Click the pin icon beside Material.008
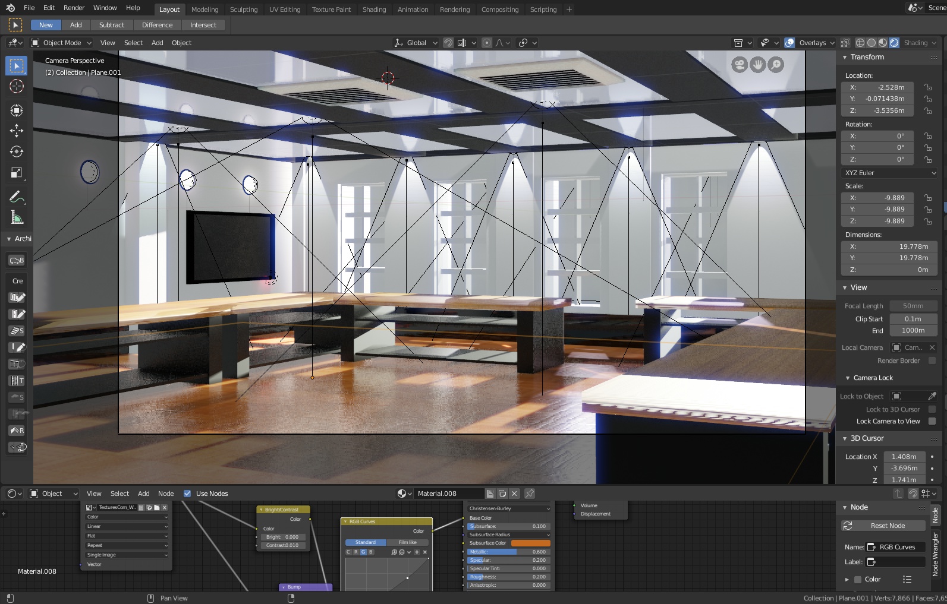The height and width of the screenshot is (604, 947). [530, 494]
